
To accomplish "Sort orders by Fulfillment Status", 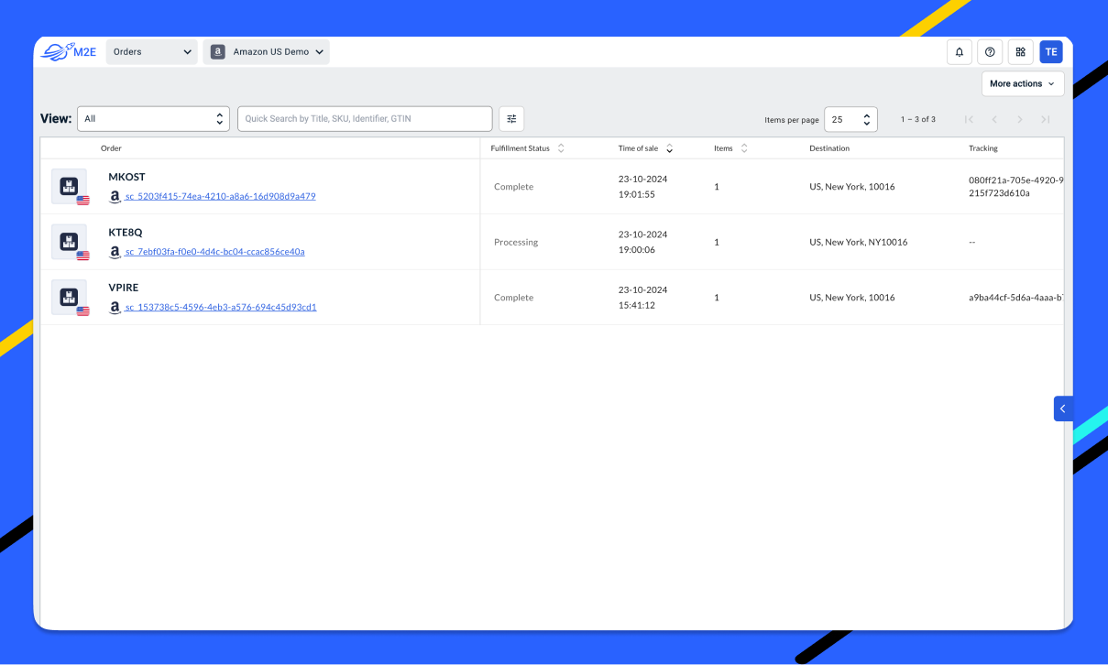I will (x=560, y=147).
